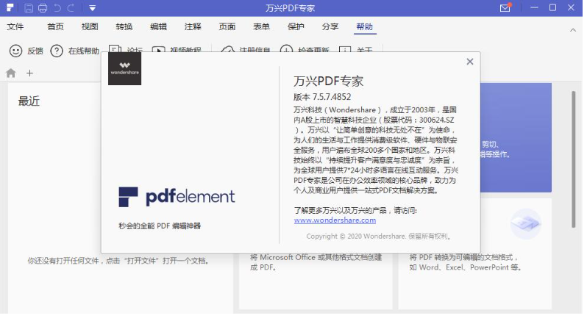Open the www.wondershare.com link

[x=335, y=220]
